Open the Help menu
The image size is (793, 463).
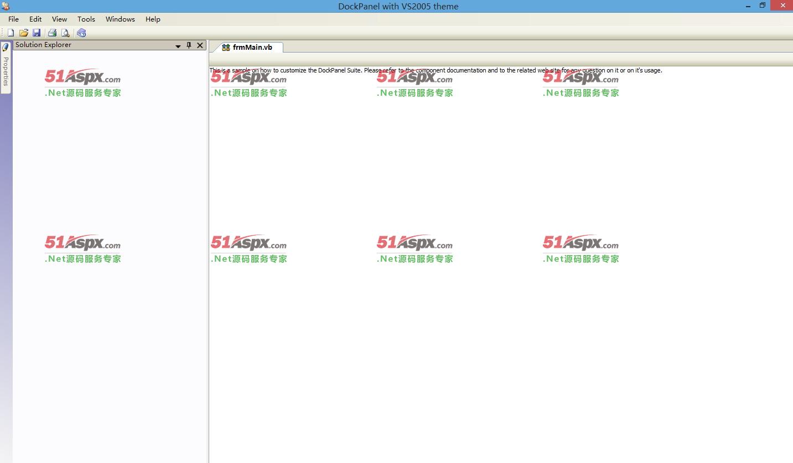pyautogui.click(x=153, y=19)
